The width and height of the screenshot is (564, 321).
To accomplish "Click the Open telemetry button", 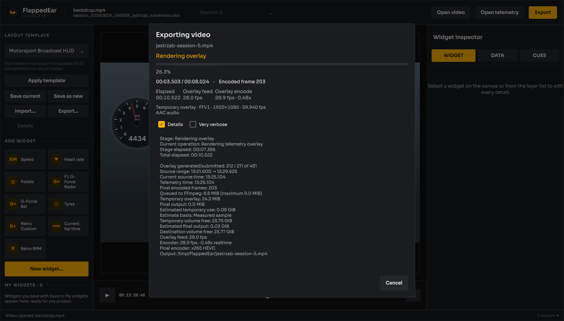I will 499,13.
